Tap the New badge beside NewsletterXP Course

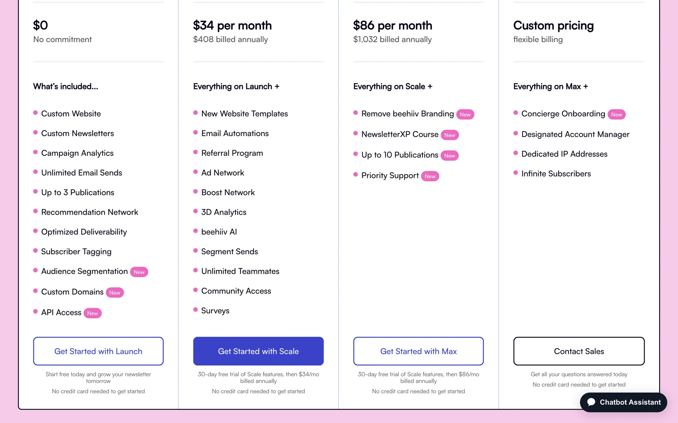pyautogui.click(x=450, y=135)
